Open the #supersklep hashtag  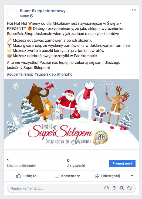pyautogui.click(x=45, y=74)
